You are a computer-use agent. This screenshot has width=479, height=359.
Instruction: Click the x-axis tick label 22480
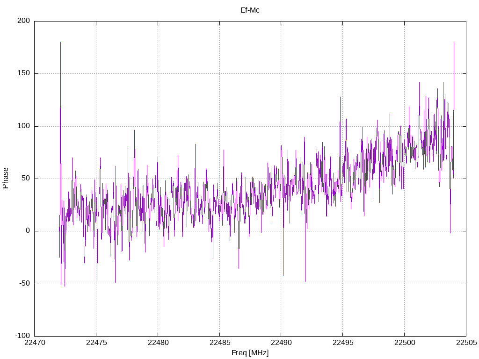click(x=158, y=343)
